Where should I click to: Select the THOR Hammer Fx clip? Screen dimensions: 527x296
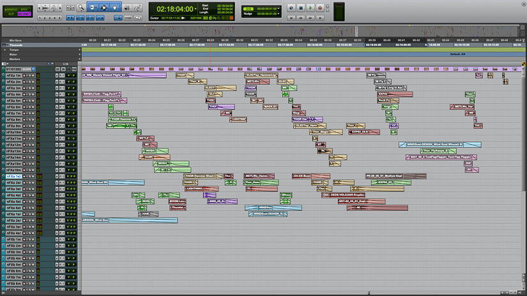coord(124,119)
